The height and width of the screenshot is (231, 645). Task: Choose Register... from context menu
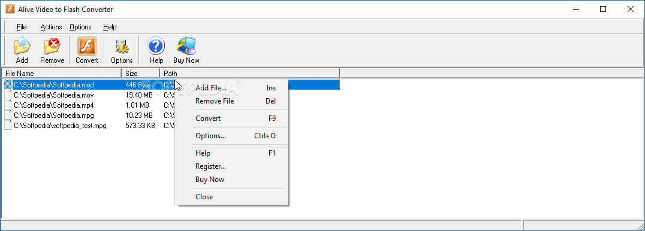[x=231, y=166]
